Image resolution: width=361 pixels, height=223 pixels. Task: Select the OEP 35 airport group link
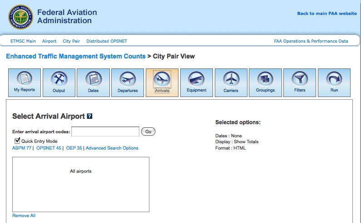click(x=74, y=148)
